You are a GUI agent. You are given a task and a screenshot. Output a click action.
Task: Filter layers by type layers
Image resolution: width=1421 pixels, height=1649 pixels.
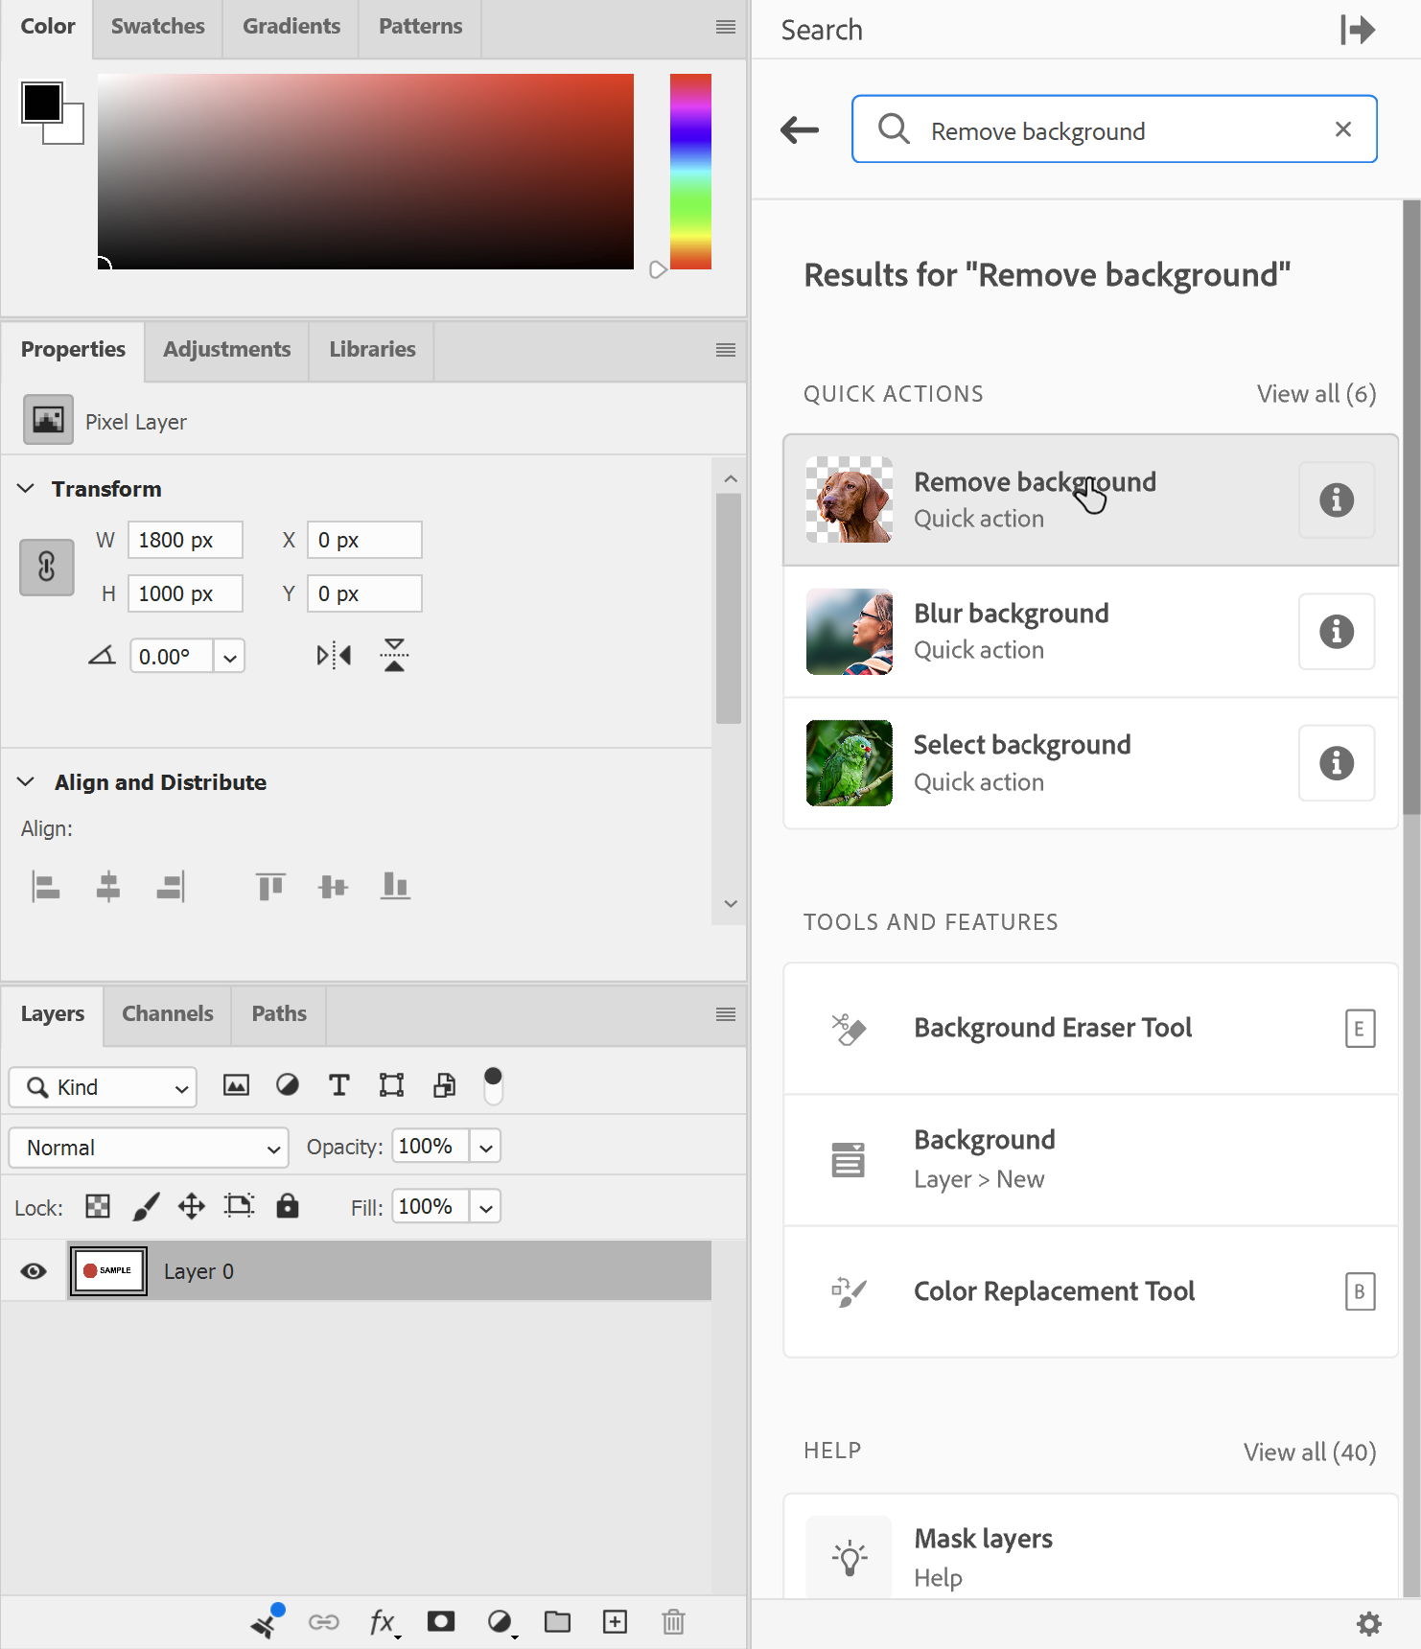(x=338, y=1085)
